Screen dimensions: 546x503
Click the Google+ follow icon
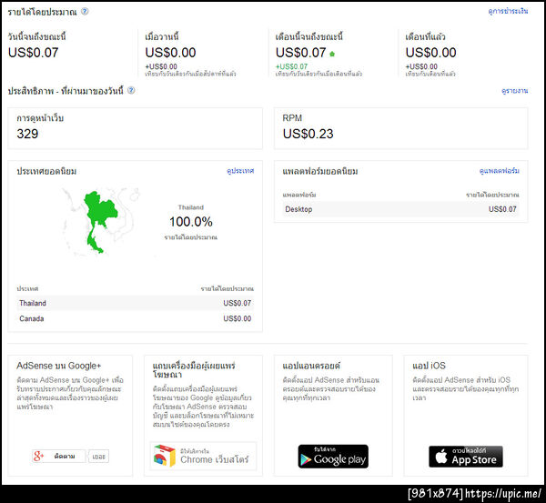(x=38, y=456)
